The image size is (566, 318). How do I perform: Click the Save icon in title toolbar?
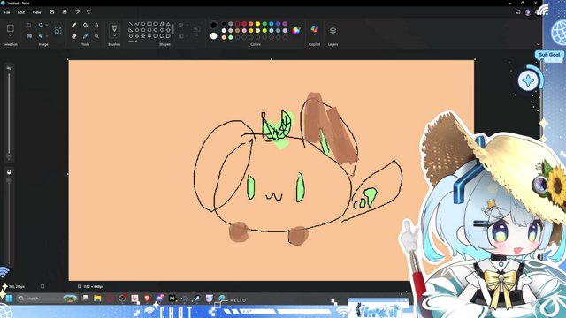(x=52, y=11)
